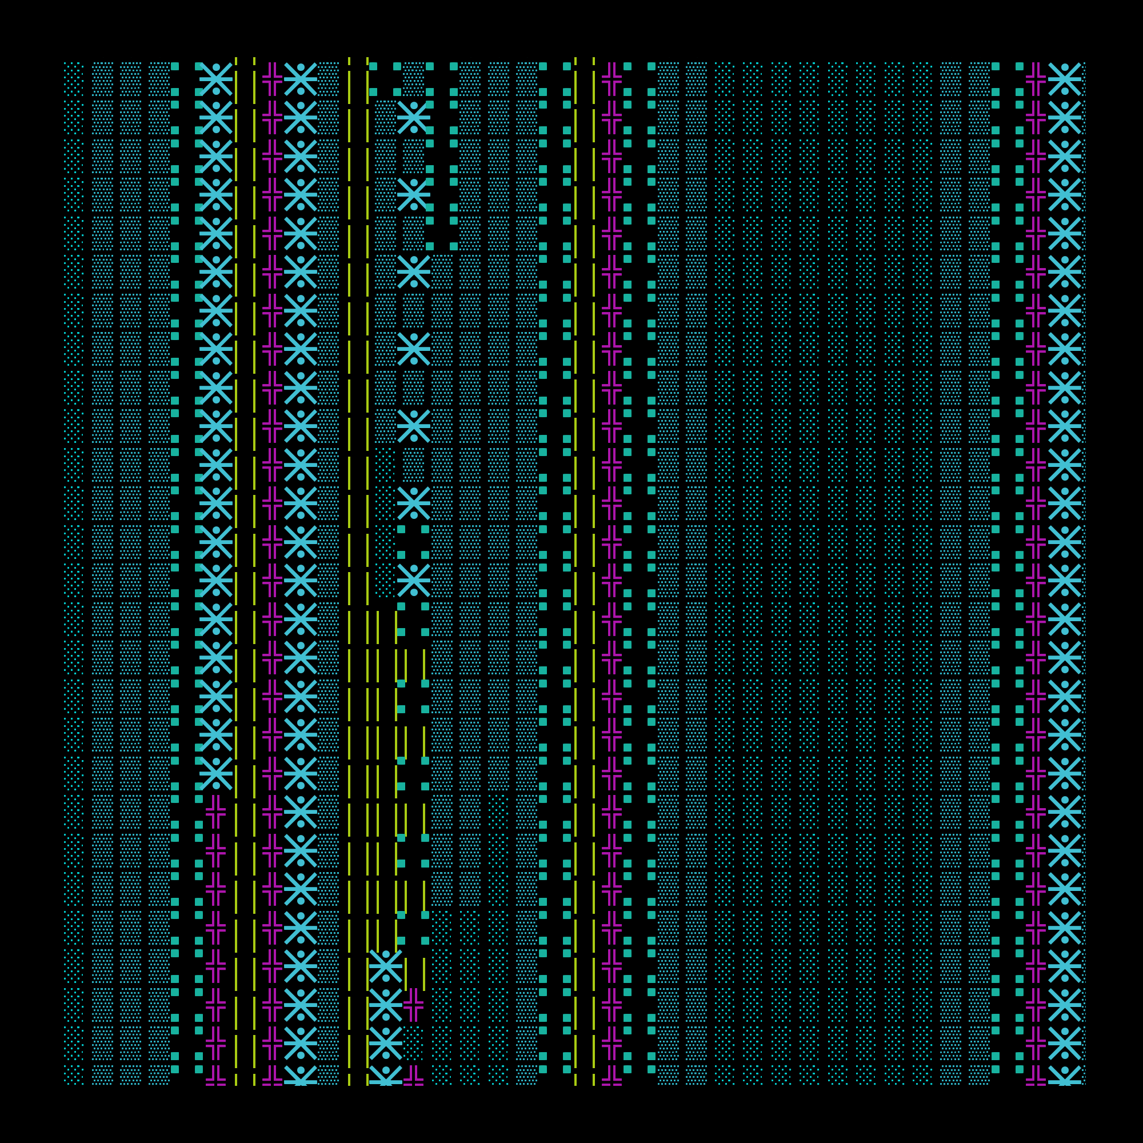Click the bottom asterisk in the left asterisk column

(216, 773)
